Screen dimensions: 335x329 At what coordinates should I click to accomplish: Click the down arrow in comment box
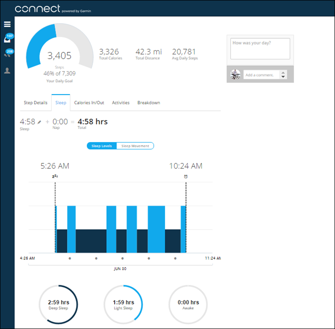click(283, 77)
